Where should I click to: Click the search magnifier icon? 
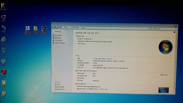tap(176, 29)
